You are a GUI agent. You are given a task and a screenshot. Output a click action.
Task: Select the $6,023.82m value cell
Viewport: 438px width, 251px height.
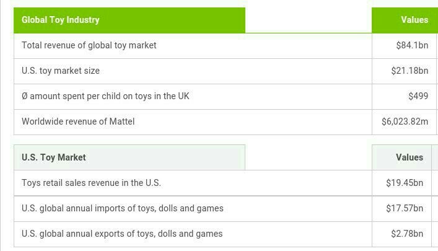pyautogui.click(x=404, y=122)
